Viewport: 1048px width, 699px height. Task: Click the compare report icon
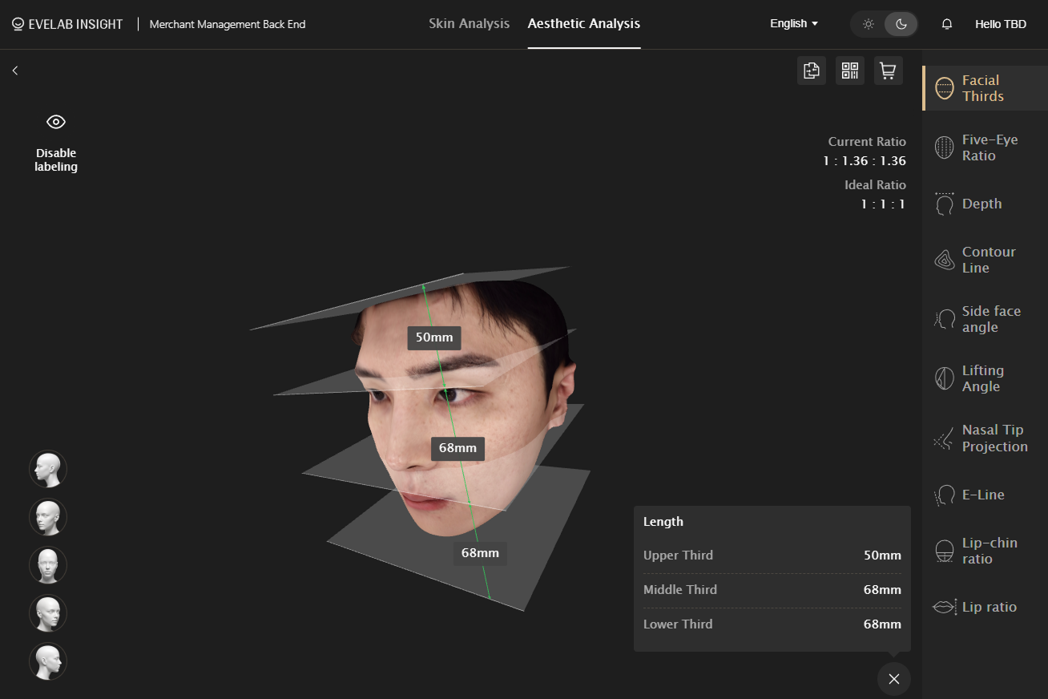pos(812,71)
